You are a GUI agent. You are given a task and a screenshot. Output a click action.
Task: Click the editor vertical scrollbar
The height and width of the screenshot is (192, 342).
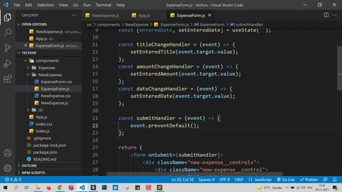pyautogui.click(x=340, y=68)
